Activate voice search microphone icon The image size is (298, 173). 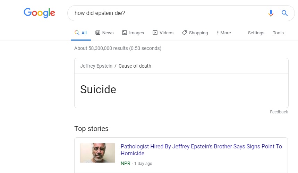271,13
